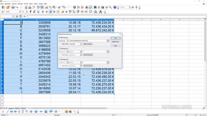Open the font name dropdown

20,12
